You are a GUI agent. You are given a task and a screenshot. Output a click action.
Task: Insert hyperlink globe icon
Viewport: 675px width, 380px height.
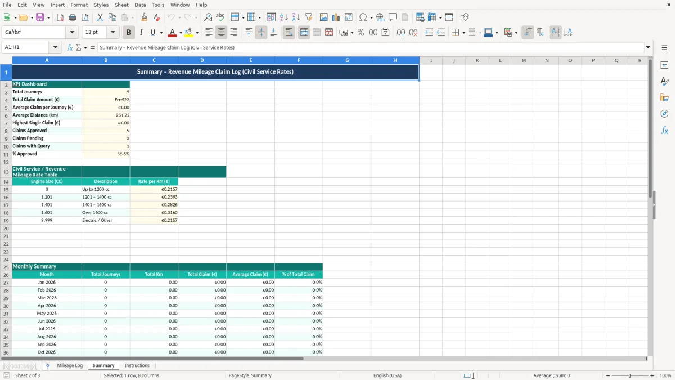tap(380, 17)
